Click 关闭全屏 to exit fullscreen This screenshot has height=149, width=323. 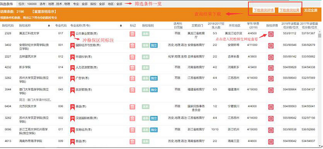(x=311, y=10)
